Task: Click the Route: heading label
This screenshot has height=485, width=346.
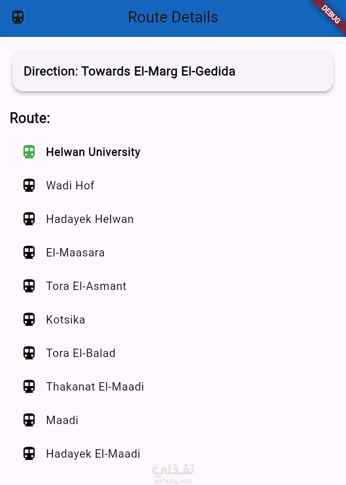Action: [x=30, y=118]
